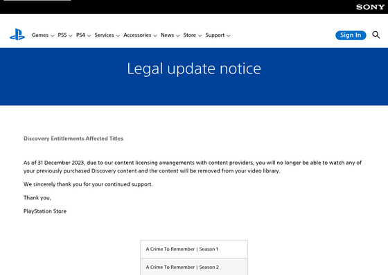Click the Sign In button
388x275 pixels.
[x=351, y=35]
